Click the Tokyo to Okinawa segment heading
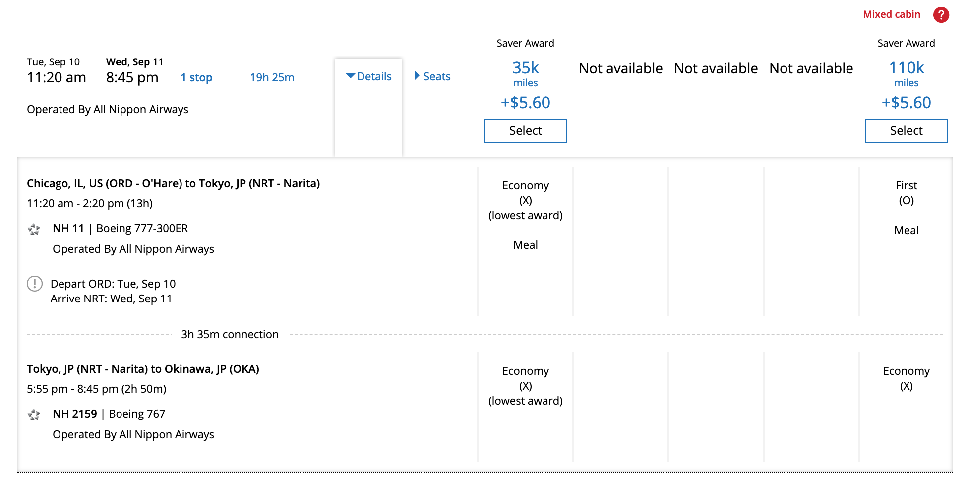Viewport: 968px width, 478px height. click(x=143, y=369)
